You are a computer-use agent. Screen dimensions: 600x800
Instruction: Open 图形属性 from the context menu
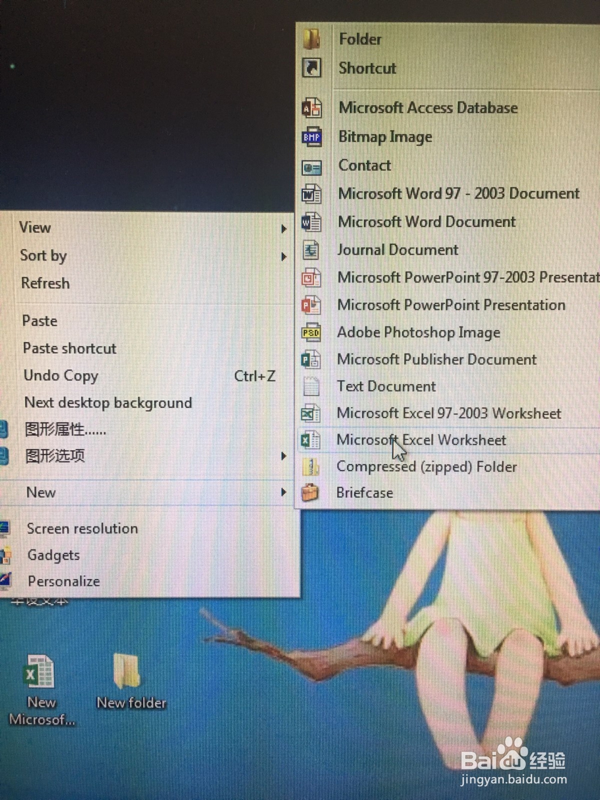[x=65, y=430]
